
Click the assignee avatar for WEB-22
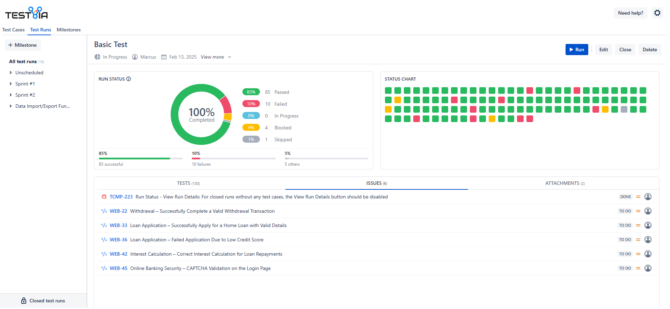[x=648, y=211]
